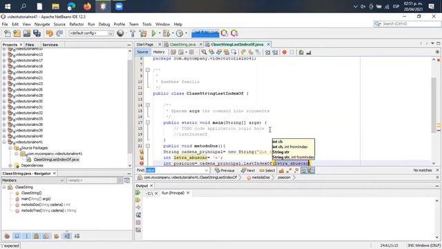Click the globe browser icon in the toolbar
The width and height of the screenshot is (442, 249).
(x=120, y=33)
